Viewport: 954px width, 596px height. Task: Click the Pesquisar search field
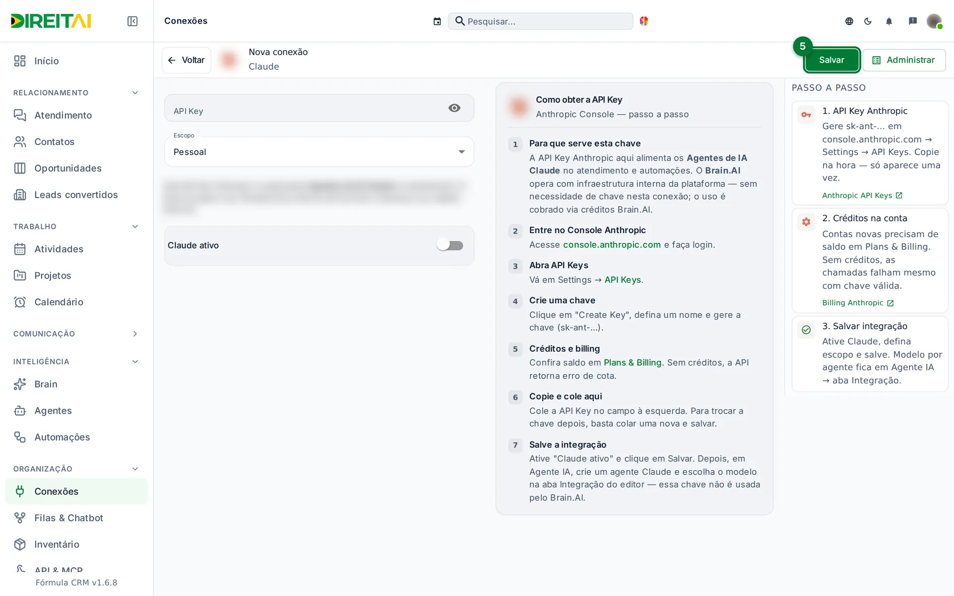540,21
